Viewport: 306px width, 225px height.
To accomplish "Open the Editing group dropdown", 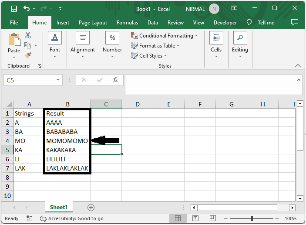I will pos(240,44).
